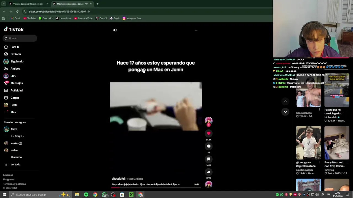Open clipsdefeli creator name link
353x198 pixels.
click(119, 179)
